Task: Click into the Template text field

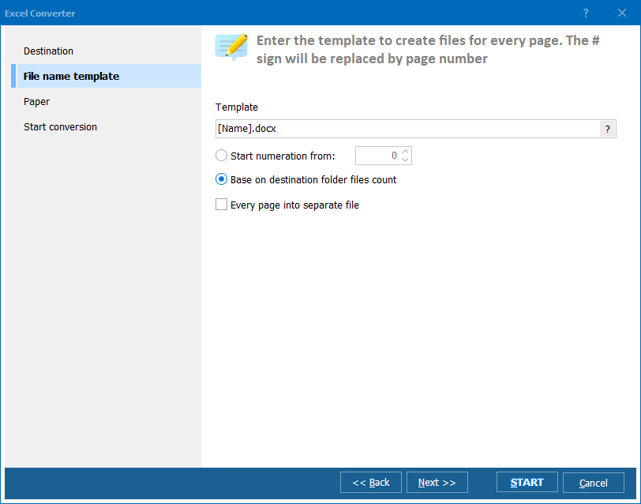Action: 407,129
